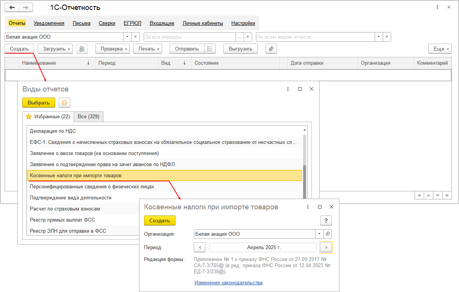Click the За все периоды input field

coord(190,37)
